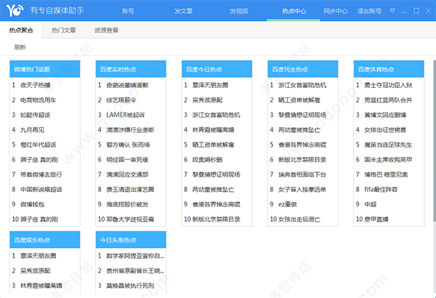Image resolution: width=436 pixels, height=298 pixels.
Task: Click weibo topic 橙红年代超话
Action: 38,145
